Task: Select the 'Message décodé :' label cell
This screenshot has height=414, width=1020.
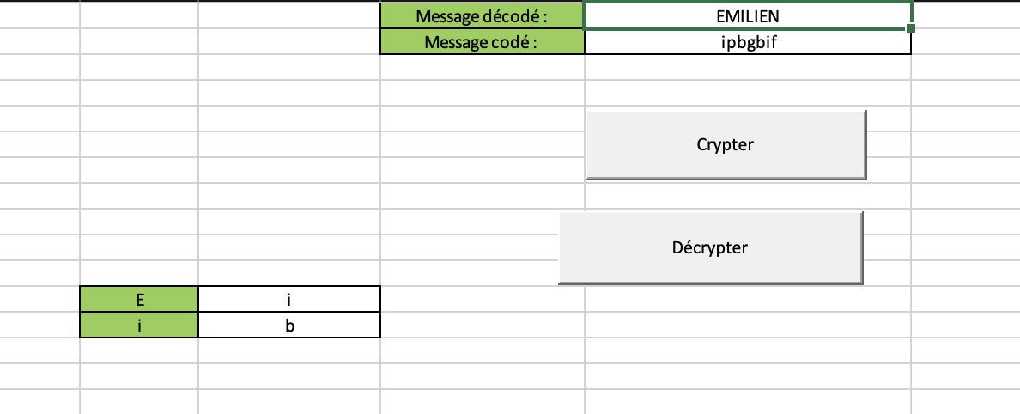Action: [x=482, y=16]
